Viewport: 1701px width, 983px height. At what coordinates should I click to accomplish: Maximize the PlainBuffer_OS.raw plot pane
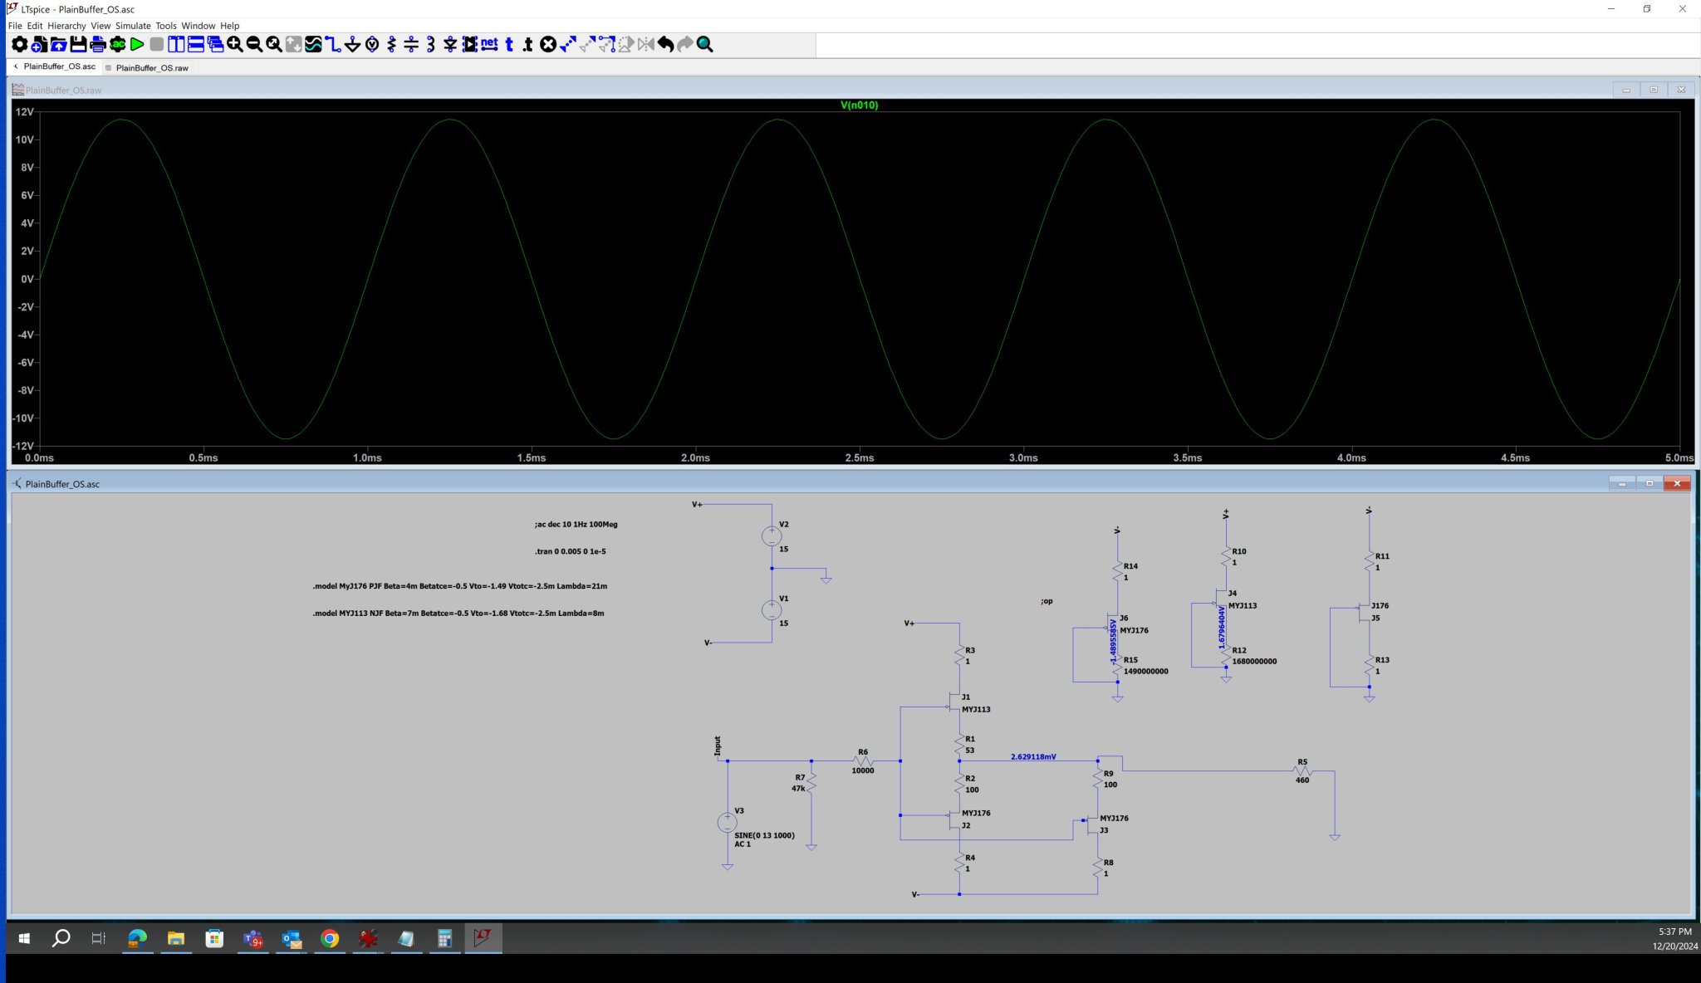[1654, 90]
